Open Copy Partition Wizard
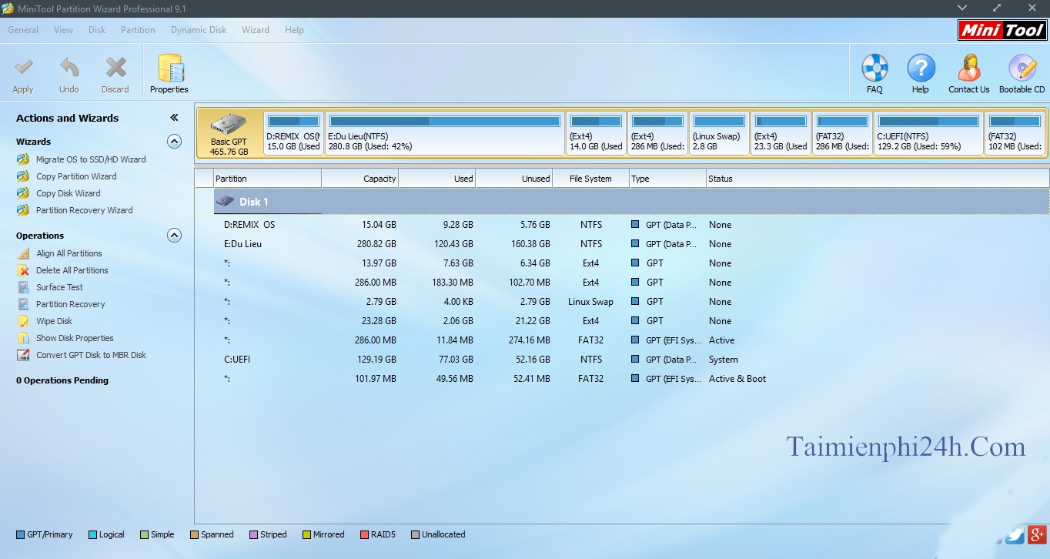This screenshot has height=559, width=1050. pos(76,176)
